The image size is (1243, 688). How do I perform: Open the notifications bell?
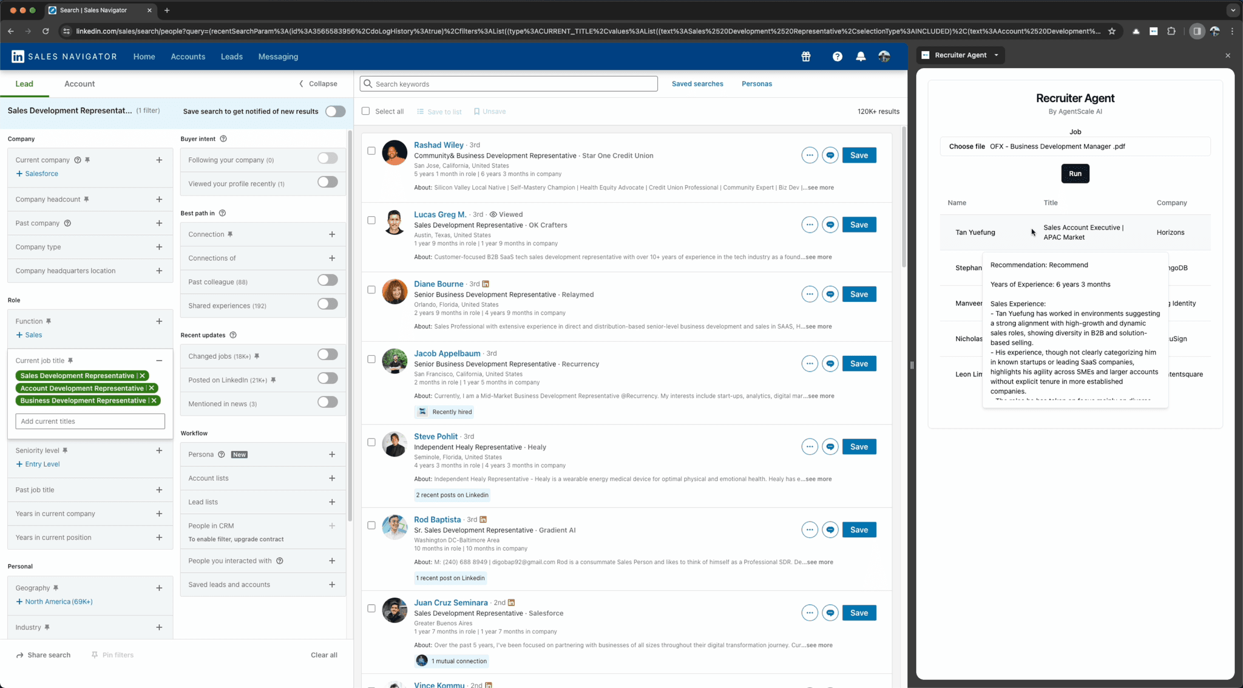(861, 56)
